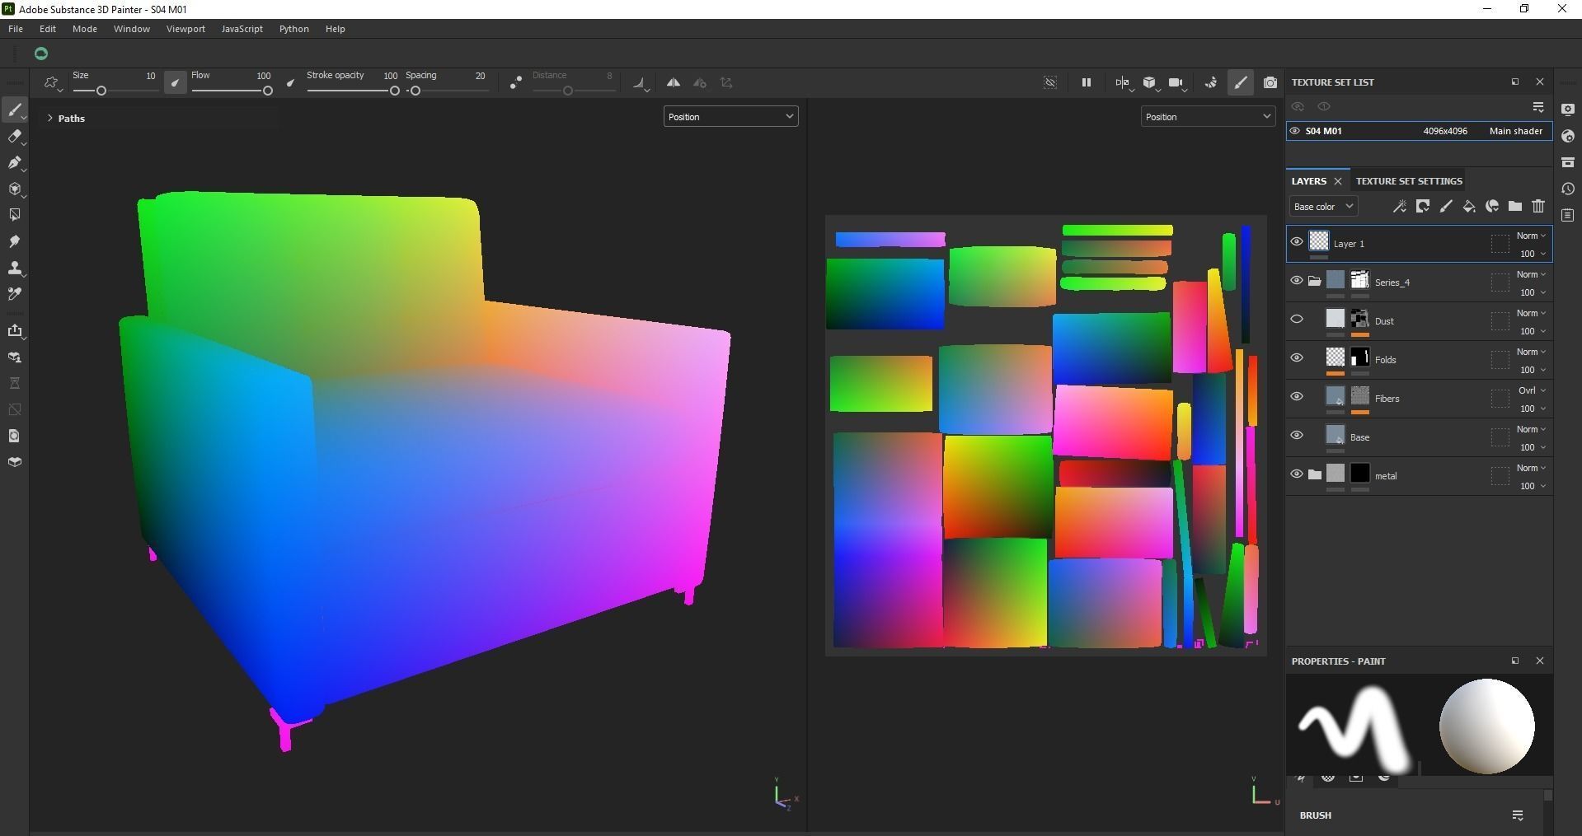Open the Edit menu
This screenshot has width=1582, height=836.
[48, 29]
